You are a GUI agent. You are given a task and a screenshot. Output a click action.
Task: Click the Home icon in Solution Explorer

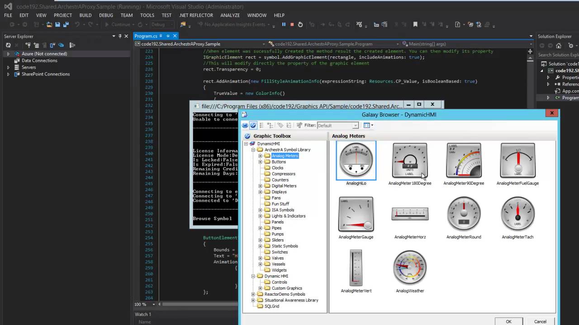pyautogui.click(x=559, y=46)
